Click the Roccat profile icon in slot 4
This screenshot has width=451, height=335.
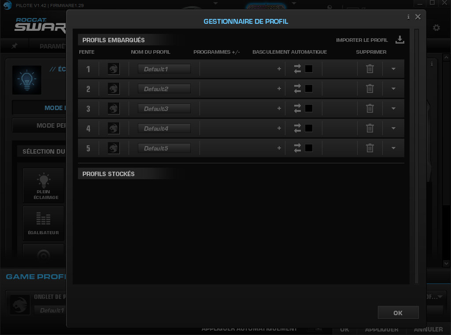[114, 129]
